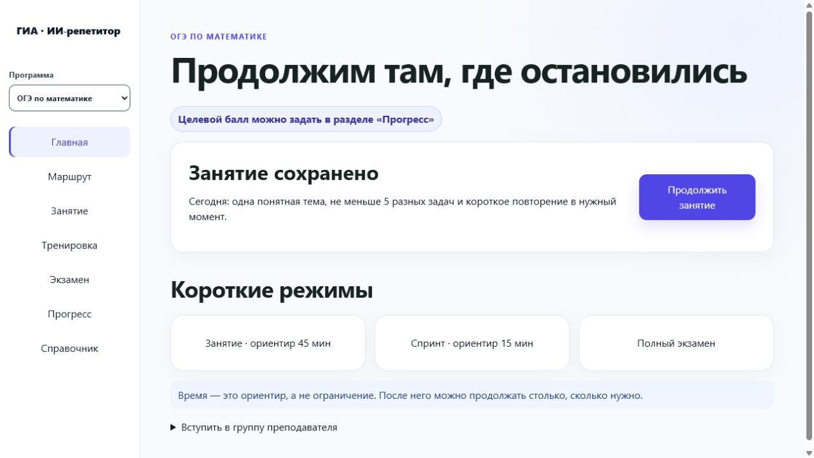Screen dimensions: 814x458
Task: Open the ОГЭ по математике program dropdown
Action: coord(69,98)
